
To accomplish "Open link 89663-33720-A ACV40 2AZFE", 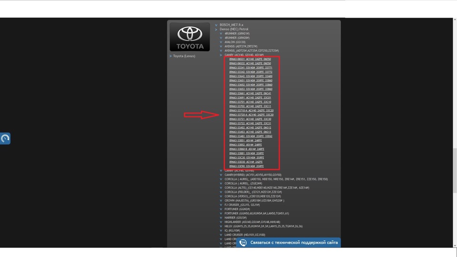I will coord(251,115).
